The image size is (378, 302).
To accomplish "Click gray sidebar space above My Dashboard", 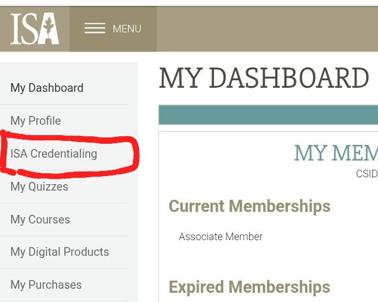I will (x=69, y=67).
